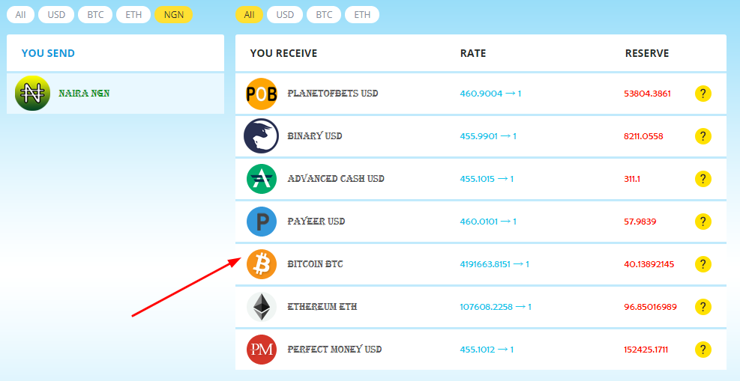740x381 pixels.
Task: Click the reserve value 57.9839
Action: tap(640, 222)
